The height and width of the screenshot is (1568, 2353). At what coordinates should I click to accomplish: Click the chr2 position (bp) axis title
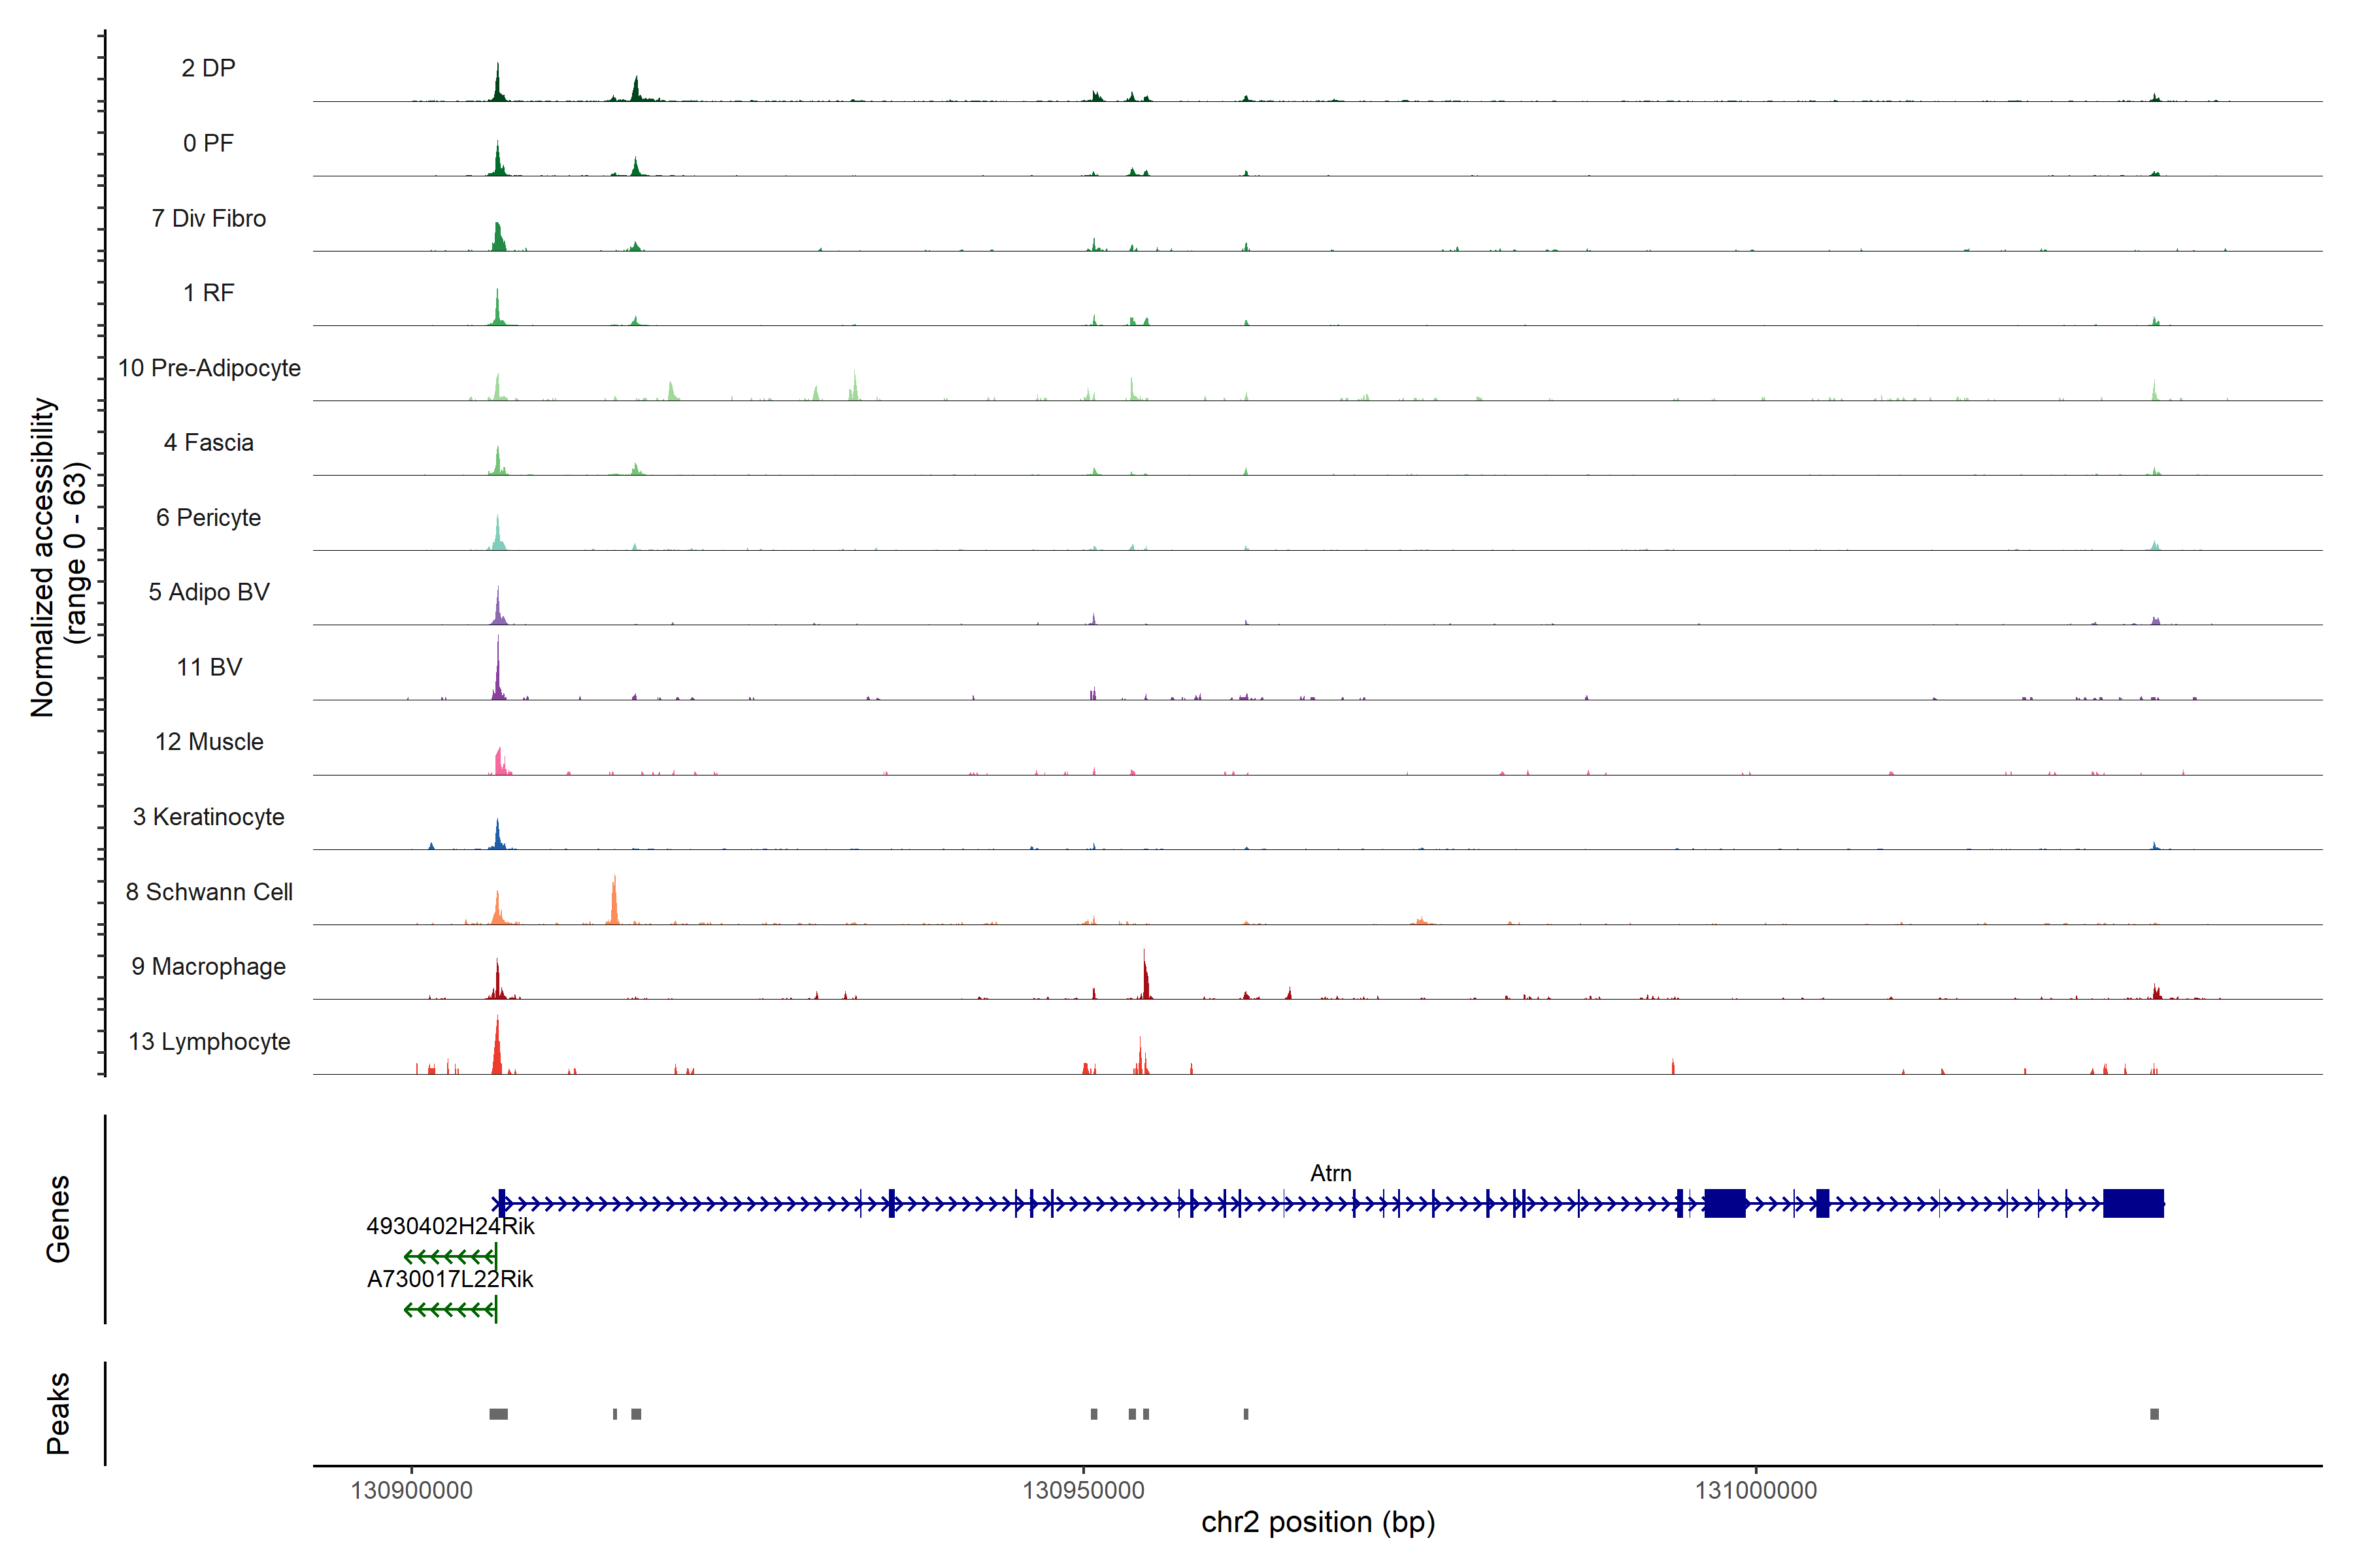[x=1318, y=1522]
